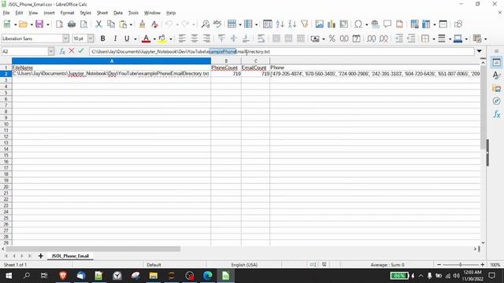
Task: Click the font color red A swatch
Action: coord(146,39)
